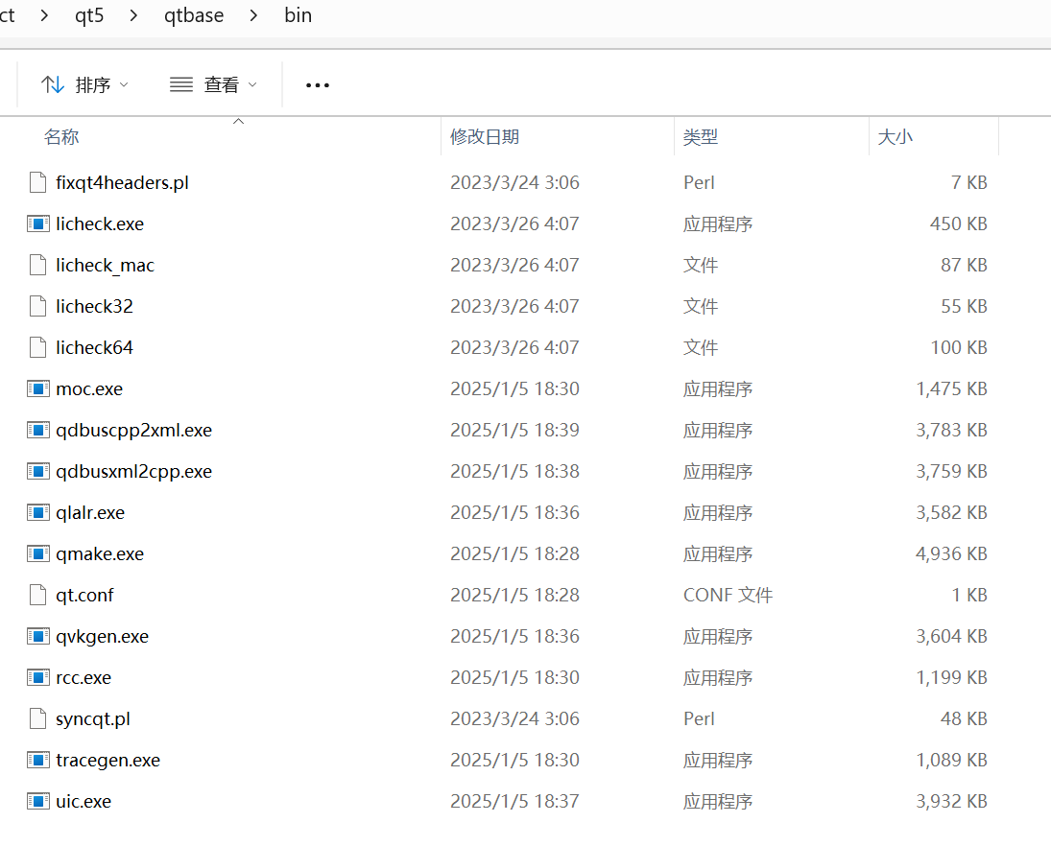Click the 3,932 KB size cell
The image size is (1051, 846).
point(951,801)
